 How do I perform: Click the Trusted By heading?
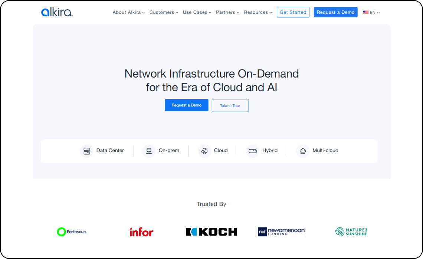point(211,204)
